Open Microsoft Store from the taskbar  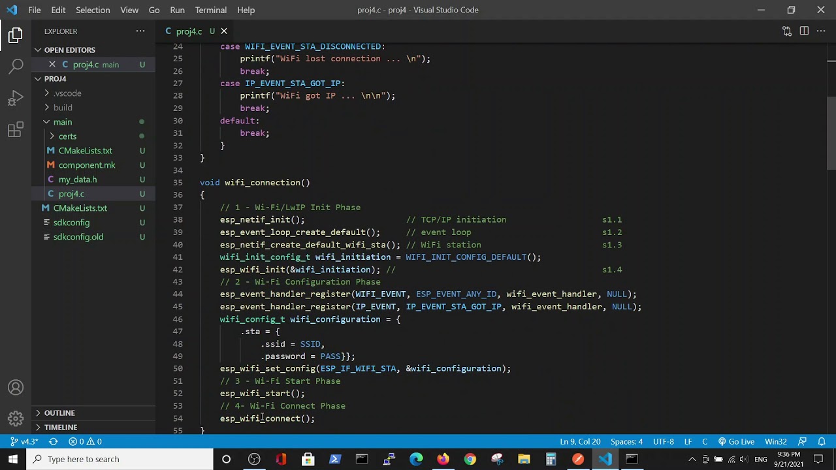[308, 459]
